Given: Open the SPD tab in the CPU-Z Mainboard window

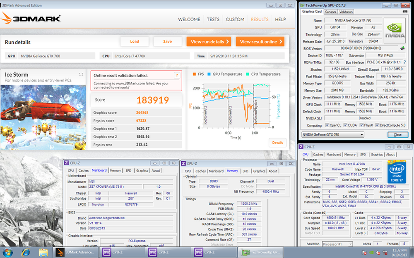Looking at the screenshot, I should tap(128, 171).
